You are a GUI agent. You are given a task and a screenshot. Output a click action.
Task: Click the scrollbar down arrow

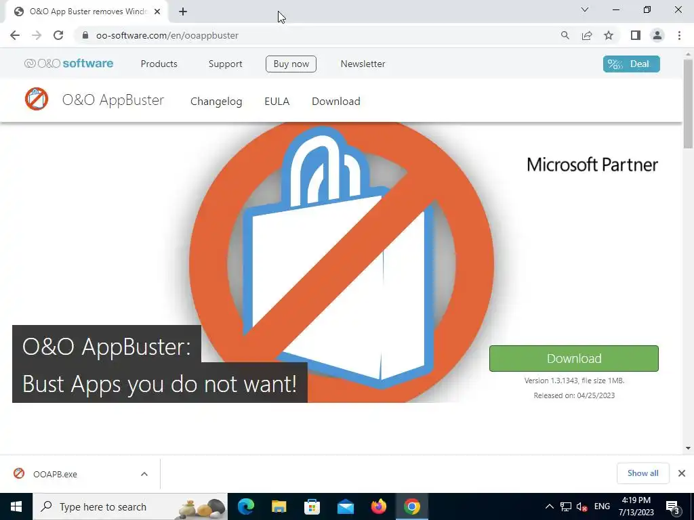688,448
